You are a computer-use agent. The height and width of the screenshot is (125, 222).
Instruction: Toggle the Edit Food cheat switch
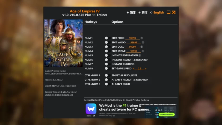tap(108, 38)
